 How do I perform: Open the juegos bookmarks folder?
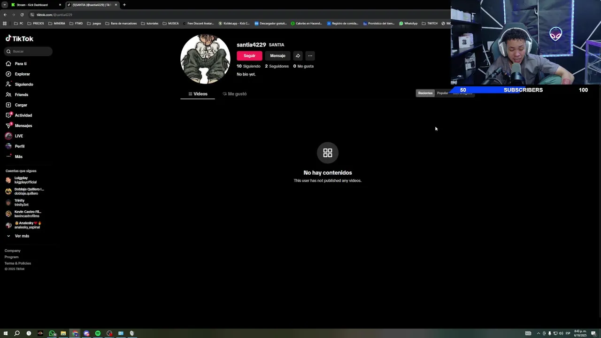[94, 23]
